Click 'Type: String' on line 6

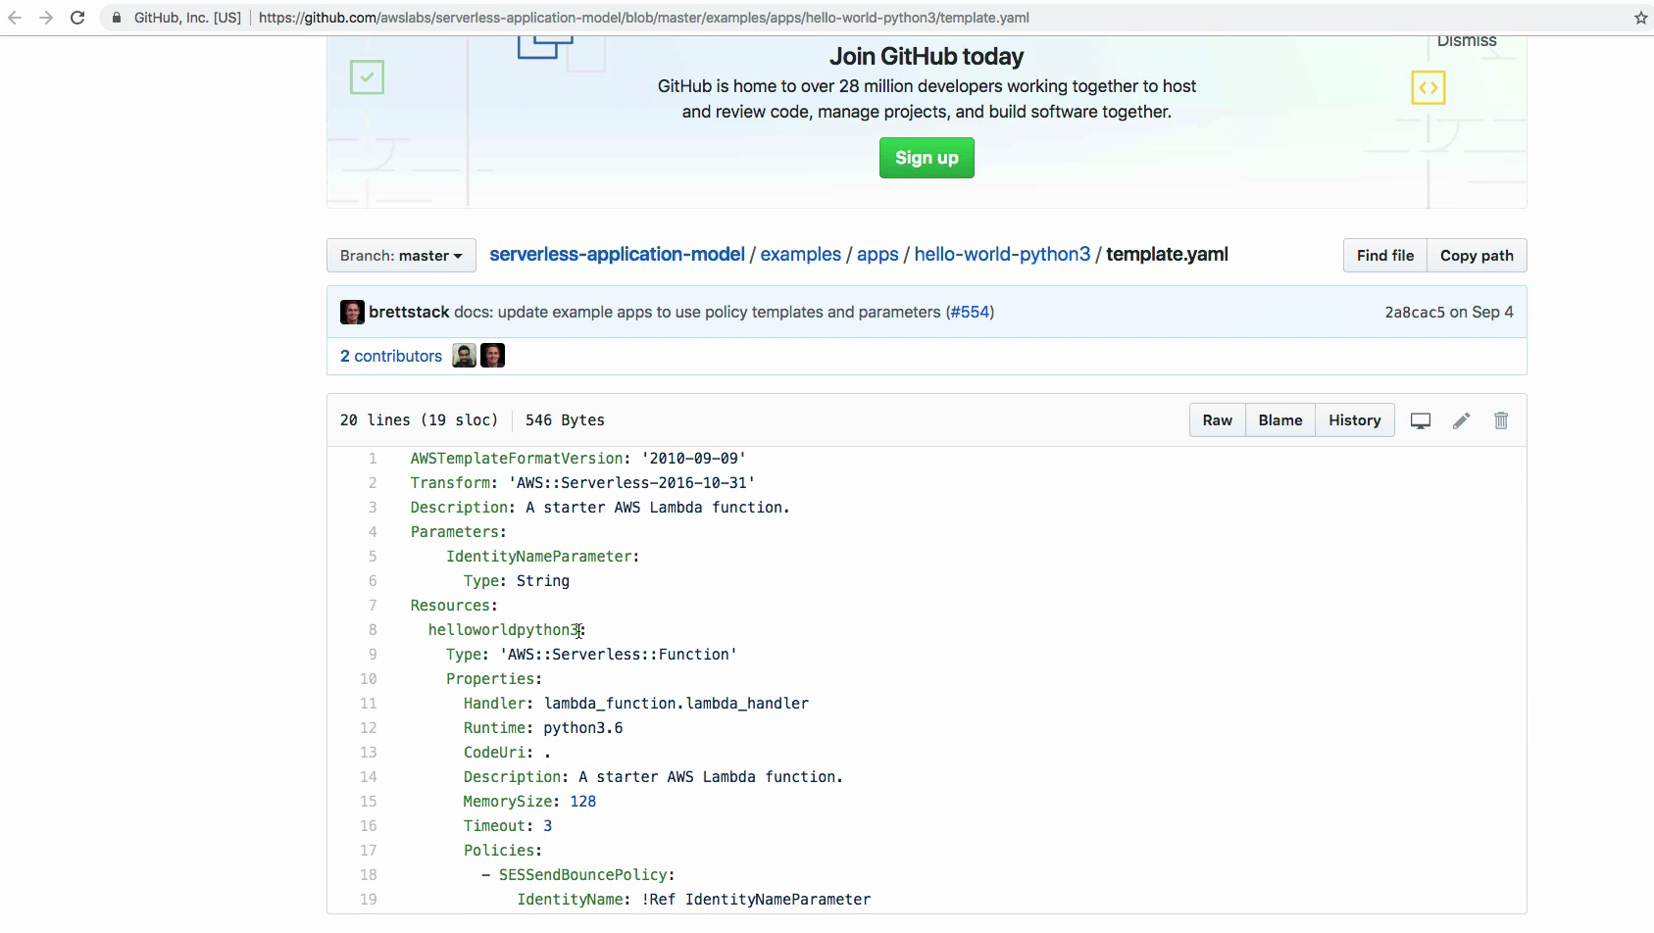pyautogui.click(x=517, y=581)
